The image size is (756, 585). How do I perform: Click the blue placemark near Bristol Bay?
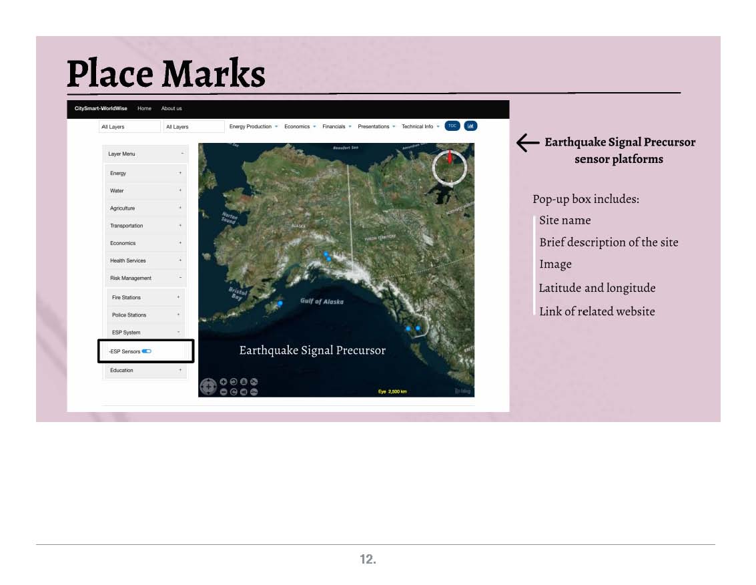pos(280,303)
